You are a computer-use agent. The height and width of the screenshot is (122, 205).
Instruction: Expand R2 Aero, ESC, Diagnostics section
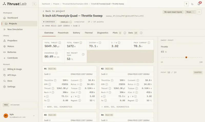point(126,107)
